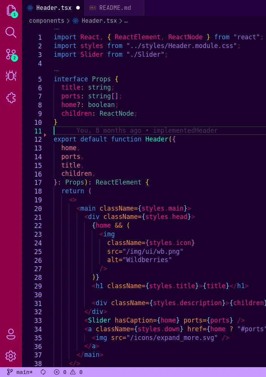266x377 pixels.
Task: Click the Synchronize Changes icon in status bar
Action: click(x=43, y=372)
